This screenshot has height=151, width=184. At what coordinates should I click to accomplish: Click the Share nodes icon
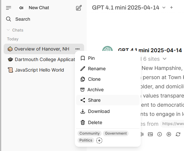(x=83, y=100)
